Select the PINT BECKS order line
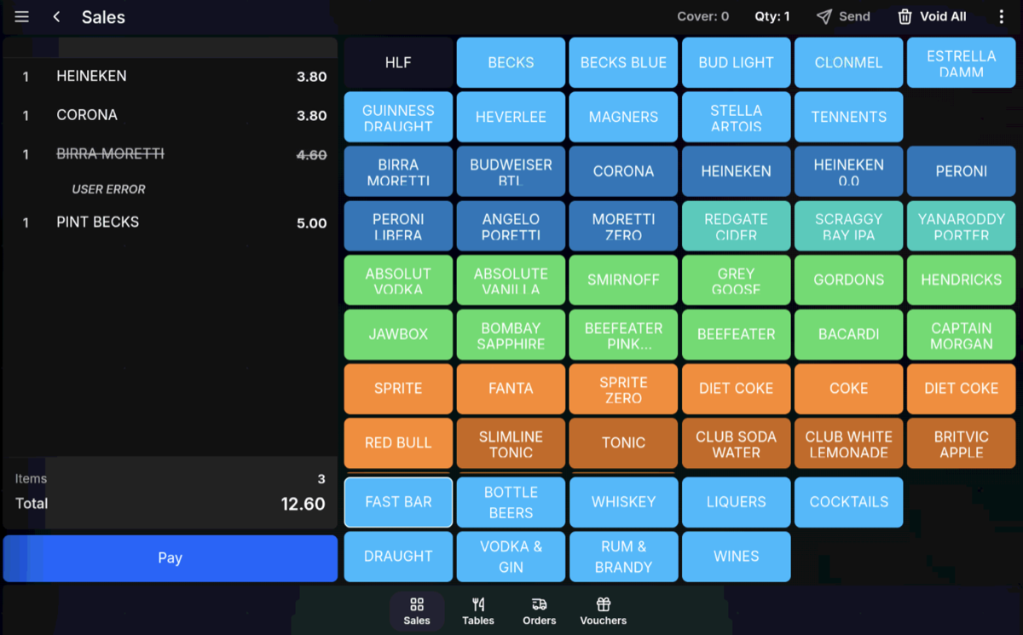Image resolution: width=1023 pixels, height=635 pixels. tap(170, 222)
